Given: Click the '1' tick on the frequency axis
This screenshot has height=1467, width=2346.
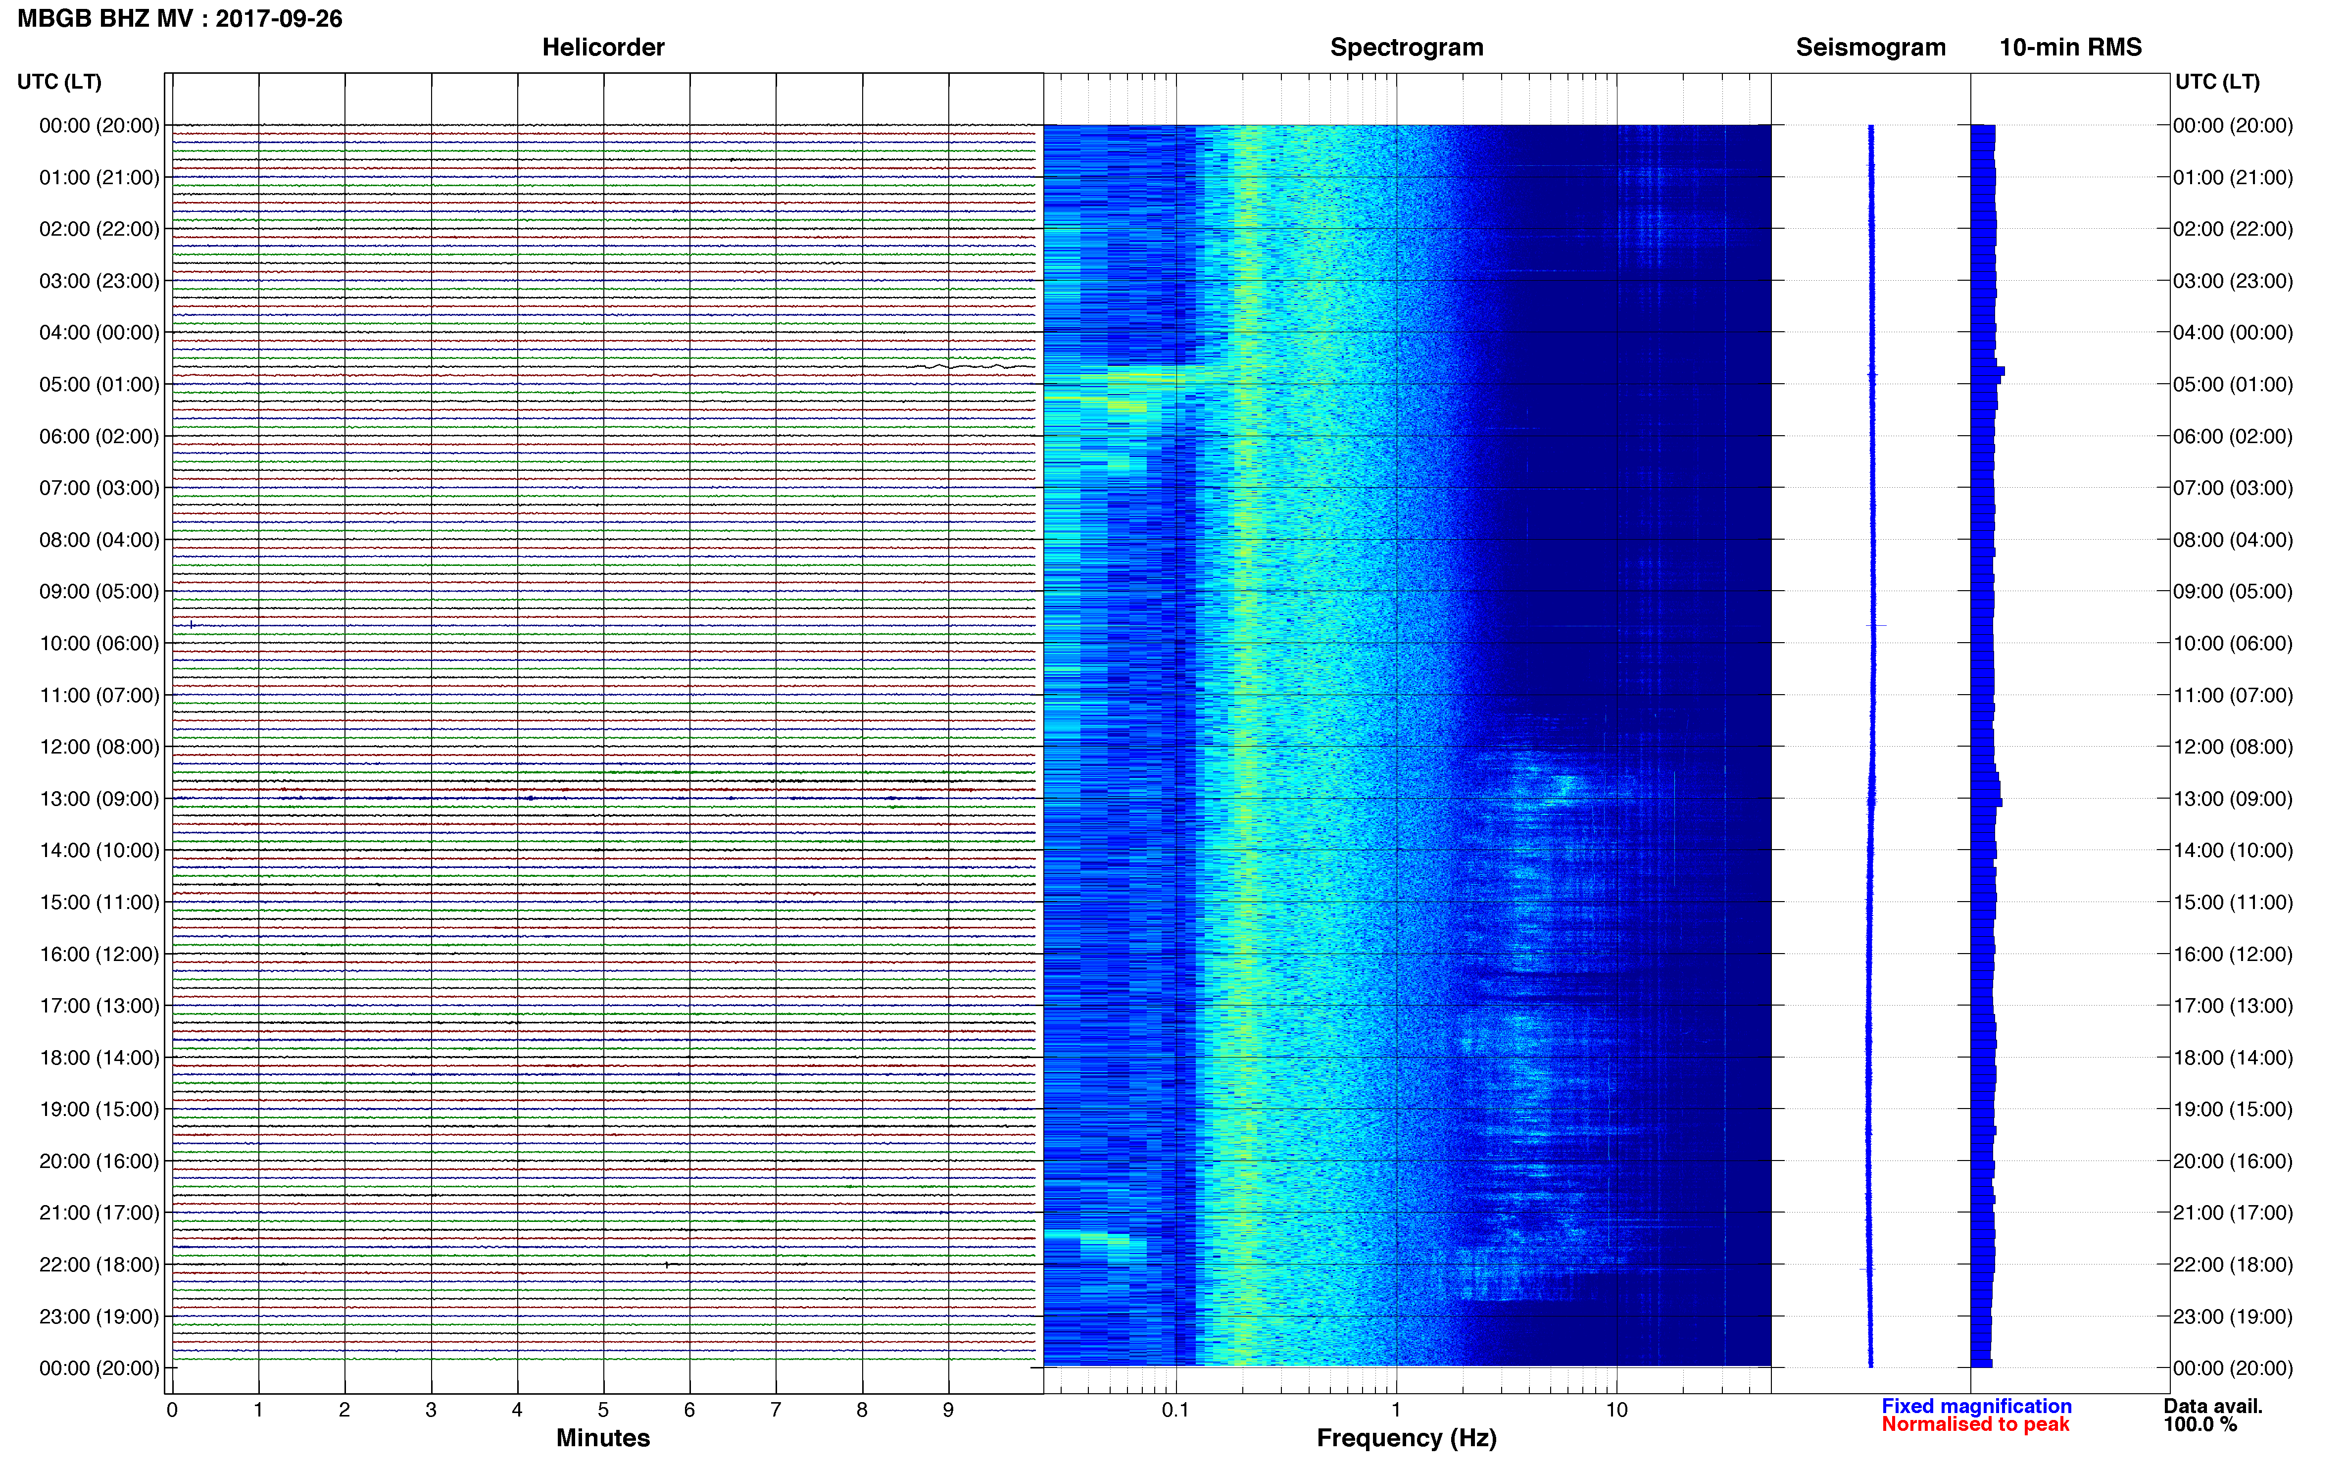Looking at the screenshot, I should coord(1397,1410).
